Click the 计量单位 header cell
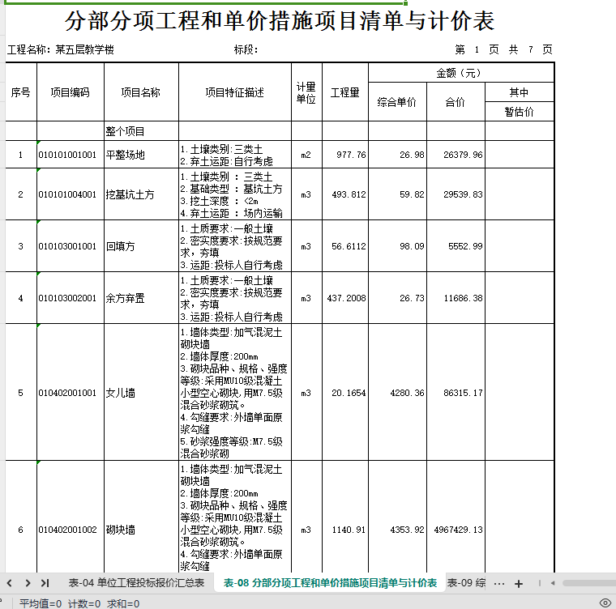 (306, 92)
